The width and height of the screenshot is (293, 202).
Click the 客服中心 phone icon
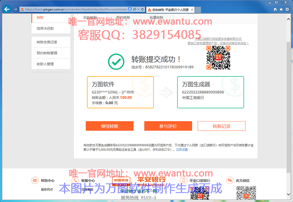pyautogui.click(x=75, y=180)
